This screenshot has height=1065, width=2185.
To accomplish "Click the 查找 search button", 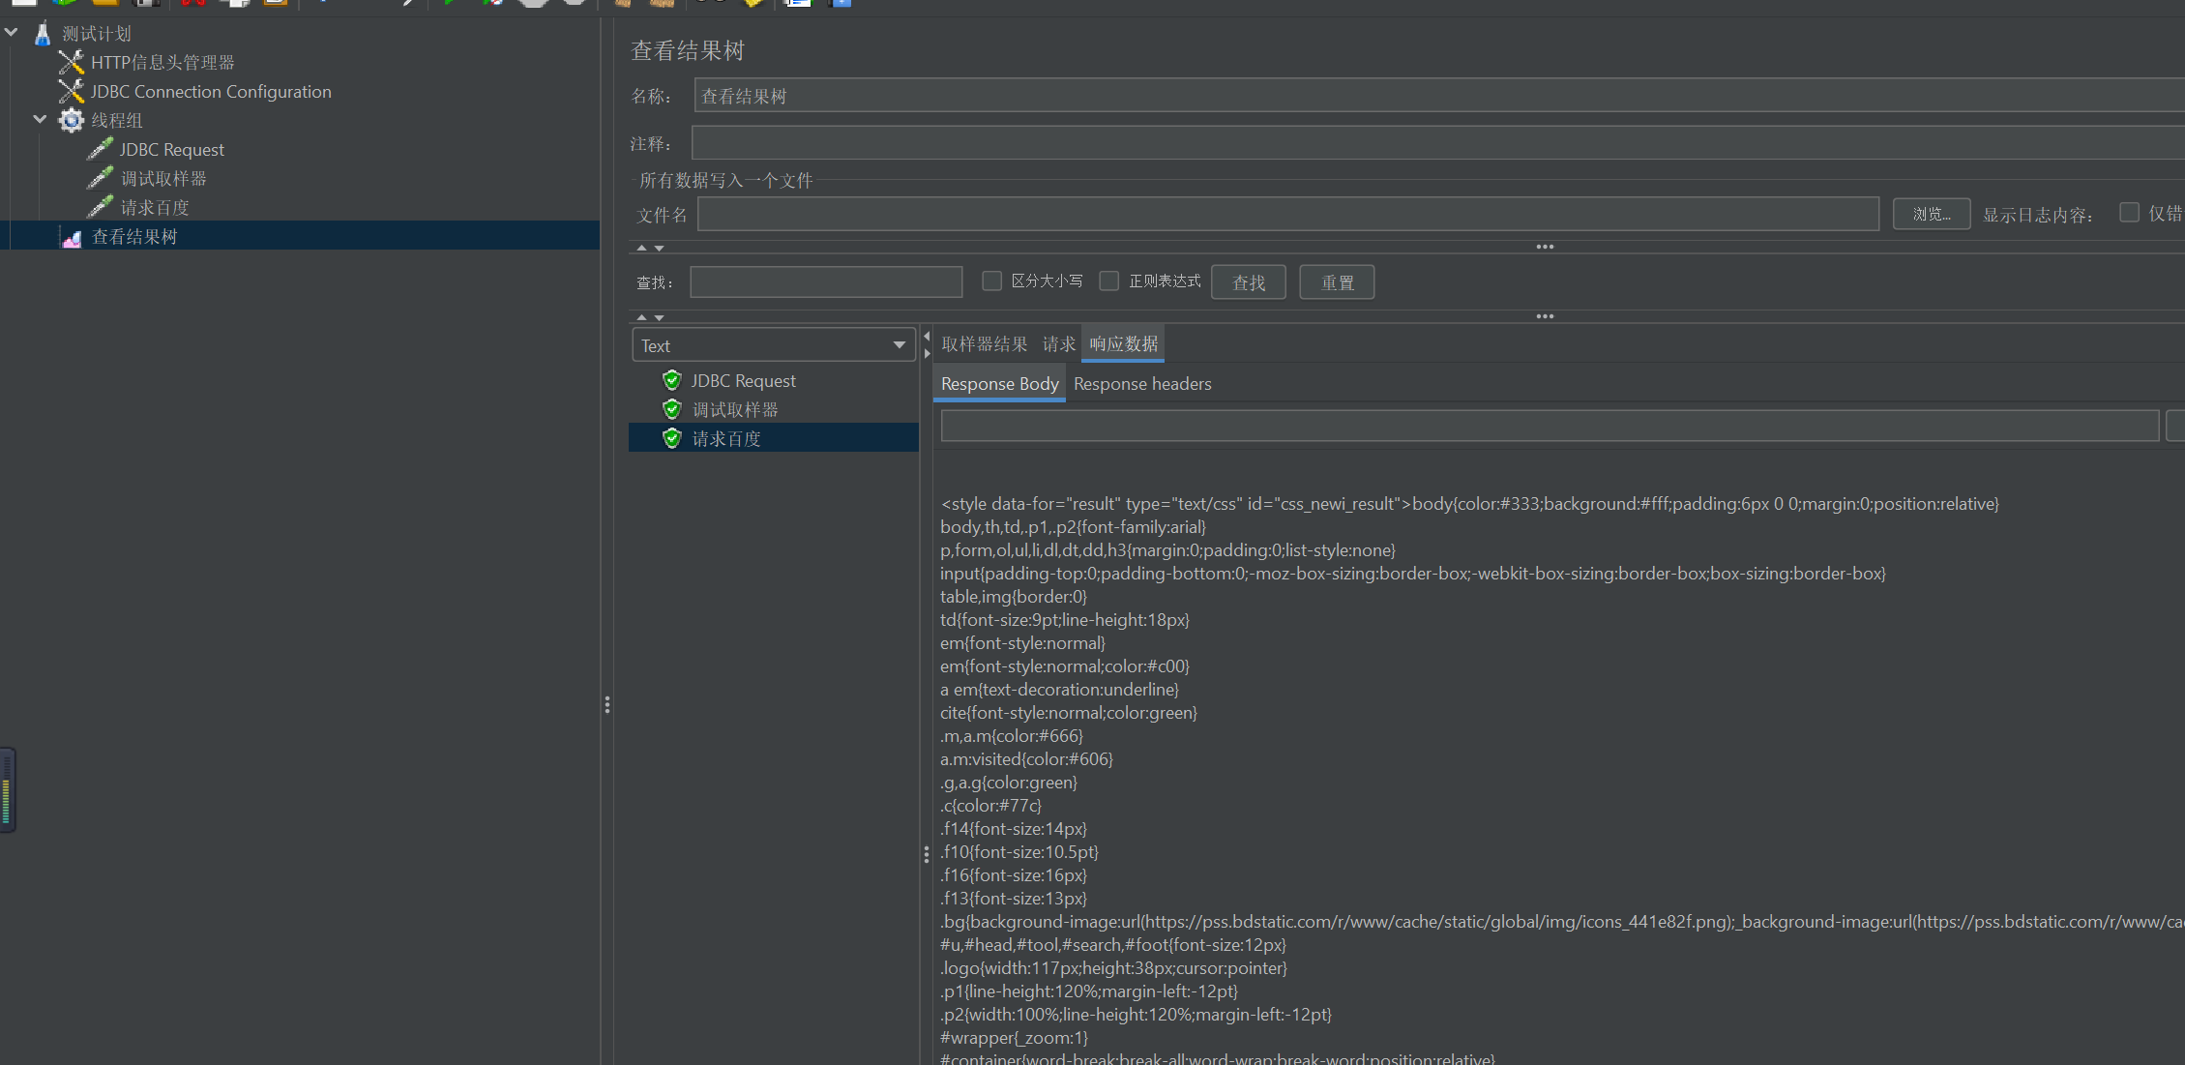I will click(x=1248, y=282).
